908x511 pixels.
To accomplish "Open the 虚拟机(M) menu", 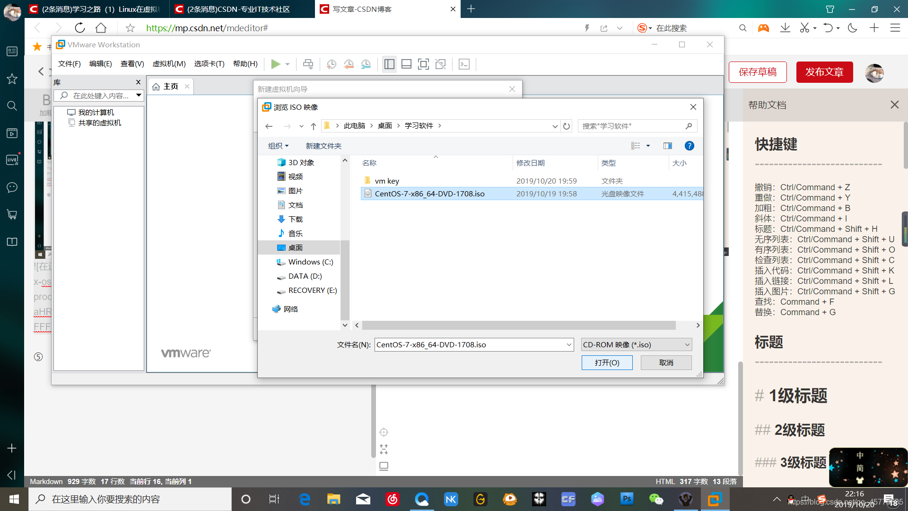I will coord(169,64).
